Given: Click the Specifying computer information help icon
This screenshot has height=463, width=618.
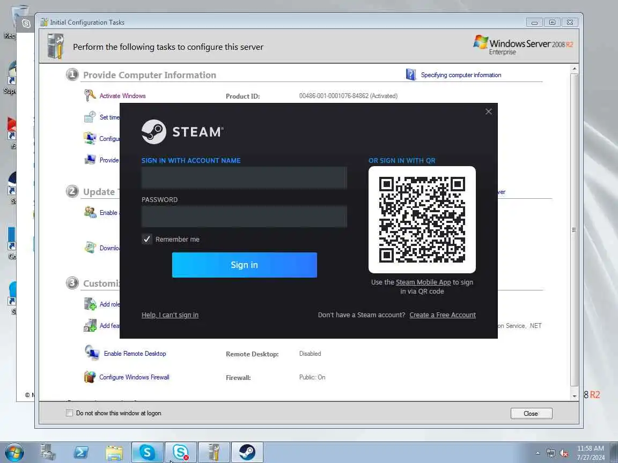Looking at the screenshot, I should coord(411,74).
